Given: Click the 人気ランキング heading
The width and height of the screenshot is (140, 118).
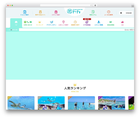Looking at the screenshot, I should [x=75, y=88].
